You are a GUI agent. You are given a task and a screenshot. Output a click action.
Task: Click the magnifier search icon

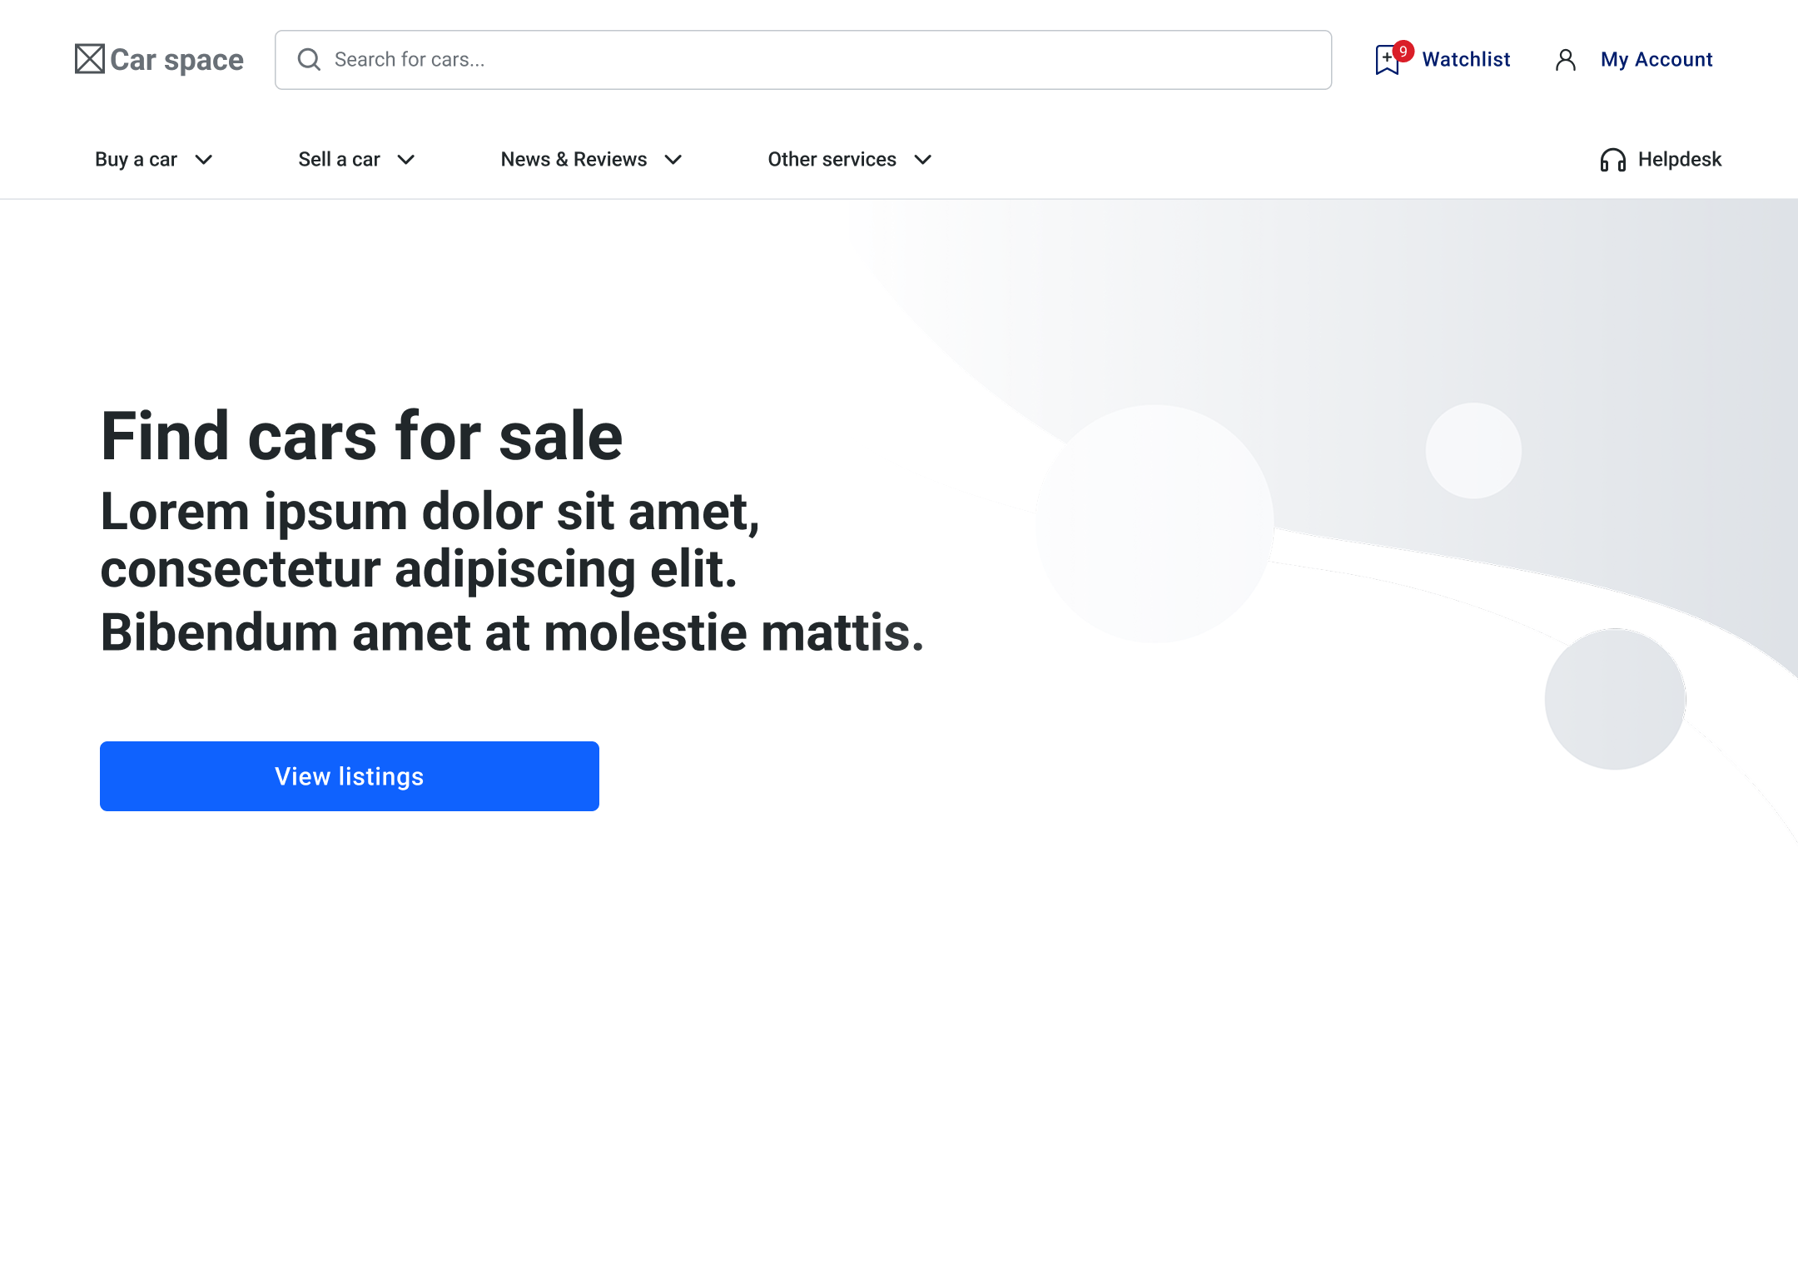(309, 59)
